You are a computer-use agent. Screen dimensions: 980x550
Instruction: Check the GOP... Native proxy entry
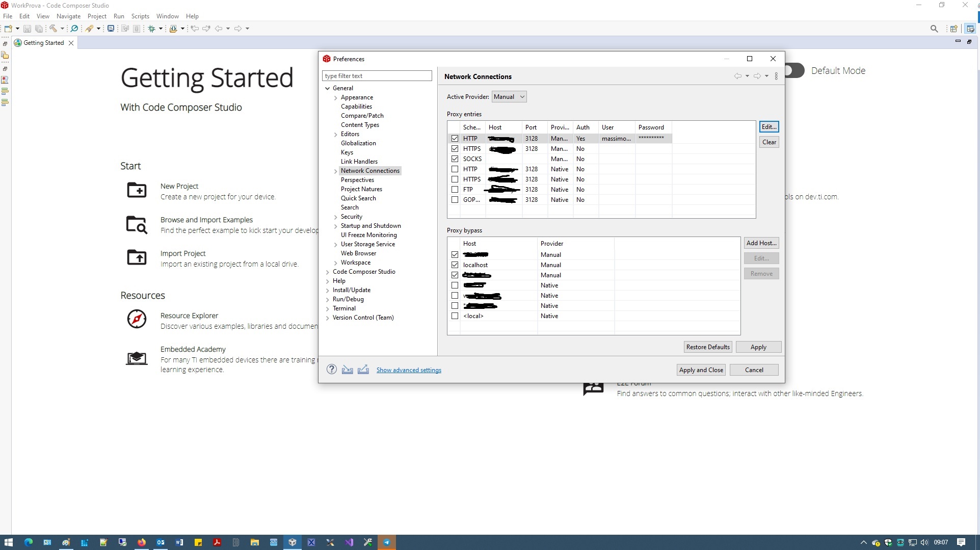coord(455,200)
